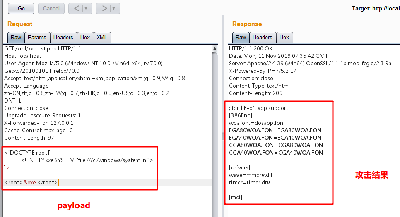Click the 'Connection: close' request header
Image resolution: width=400 pixels, height=217 pixels.
click(26, 108)
